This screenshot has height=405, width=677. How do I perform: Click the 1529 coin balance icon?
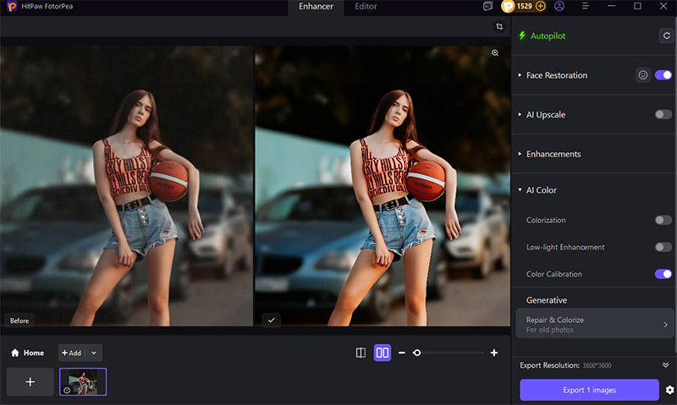tap(508, 6)
